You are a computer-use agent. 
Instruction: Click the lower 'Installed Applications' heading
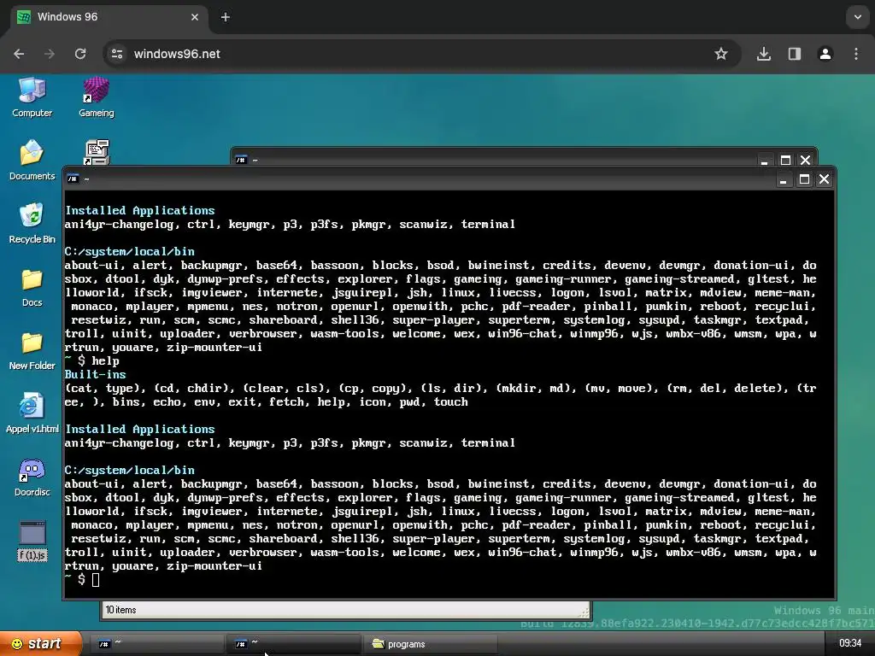(x=140, y=429)
